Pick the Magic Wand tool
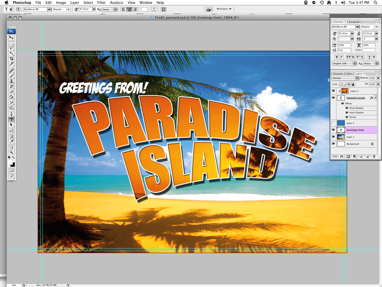 tap(11, 53)
